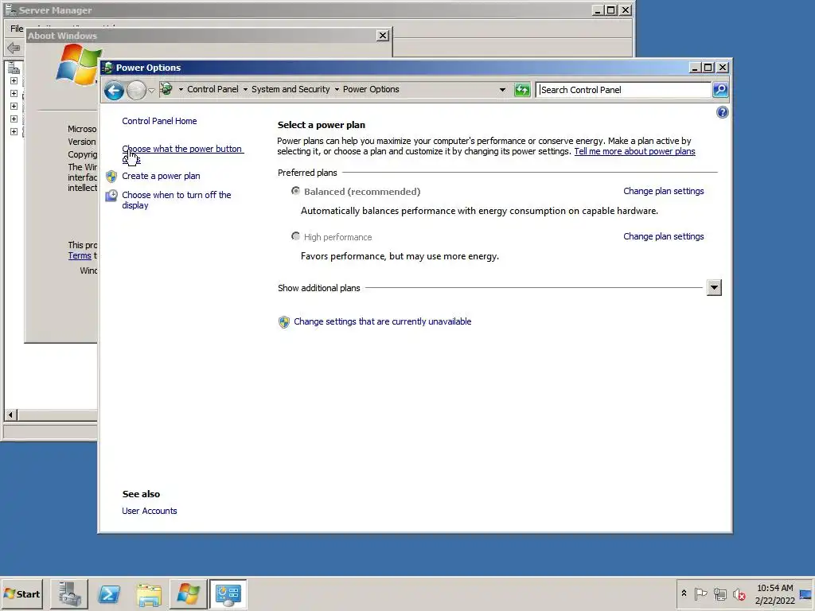Open Windows Explorer from taskbar
815x611 pixels.
149,593
